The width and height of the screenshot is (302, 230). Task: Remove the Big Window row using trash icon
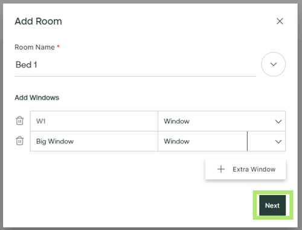pyautogui.click(x=19, y=141)
